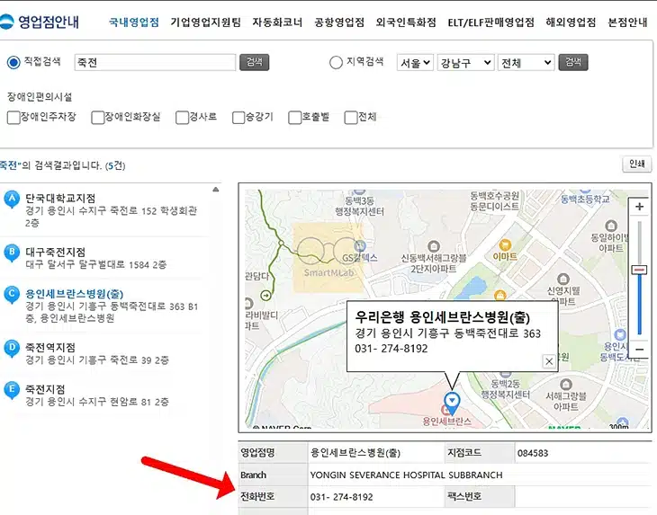657x515 pixels.
Task: Open the 국내영업점 tab
Action: [x=134, y=22]
